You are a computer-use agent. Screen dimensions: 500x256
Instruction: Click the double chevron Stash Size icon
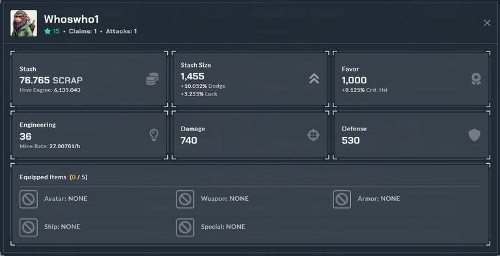pyautogui.click(x=314, y=79)
